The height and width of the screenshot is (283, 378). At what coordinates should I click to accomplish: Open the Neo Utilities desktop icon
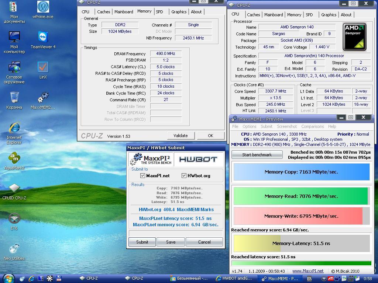(14, 252)
